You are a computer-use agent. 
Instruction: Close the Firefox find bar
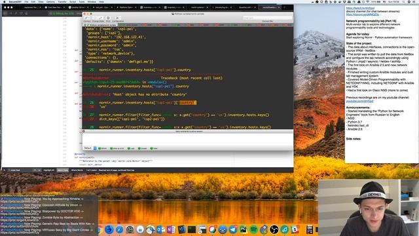[4, 170]
